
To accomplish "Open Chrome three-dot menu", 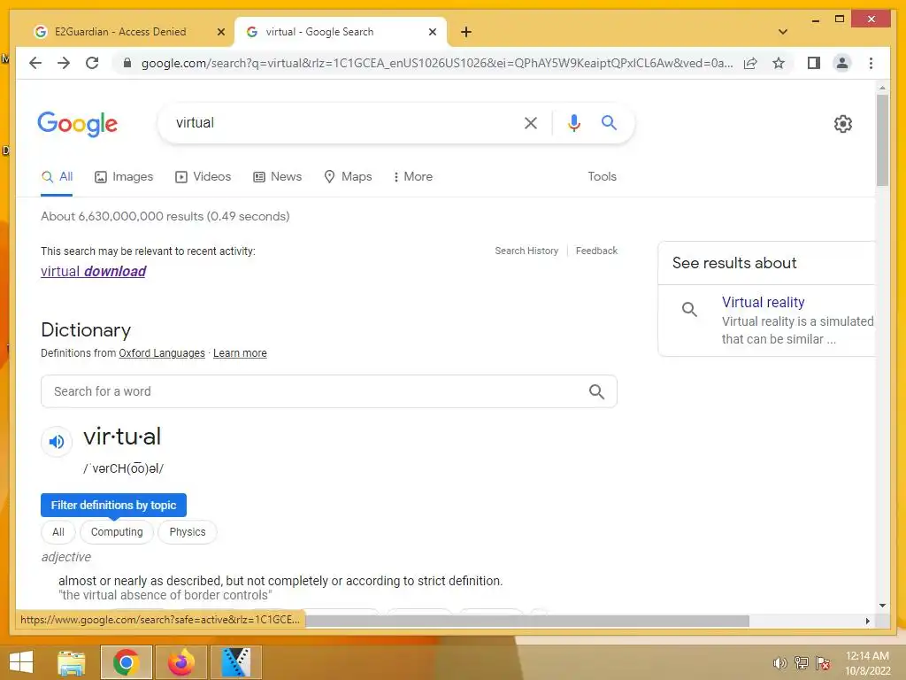I will 871,63.
